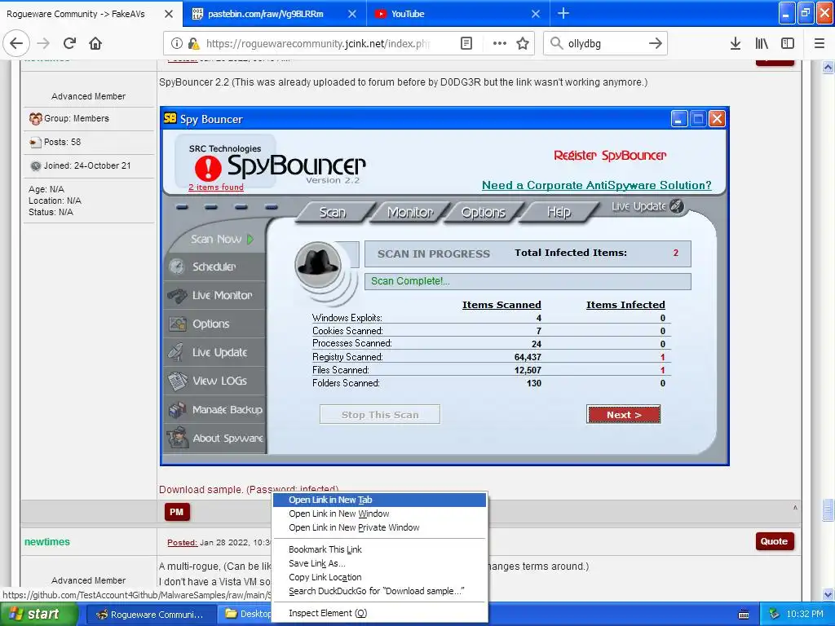The width and height of the screenshot is (835, 626).
Task: Click the vertical scrollbar thumb
Action: pos(828,509)
